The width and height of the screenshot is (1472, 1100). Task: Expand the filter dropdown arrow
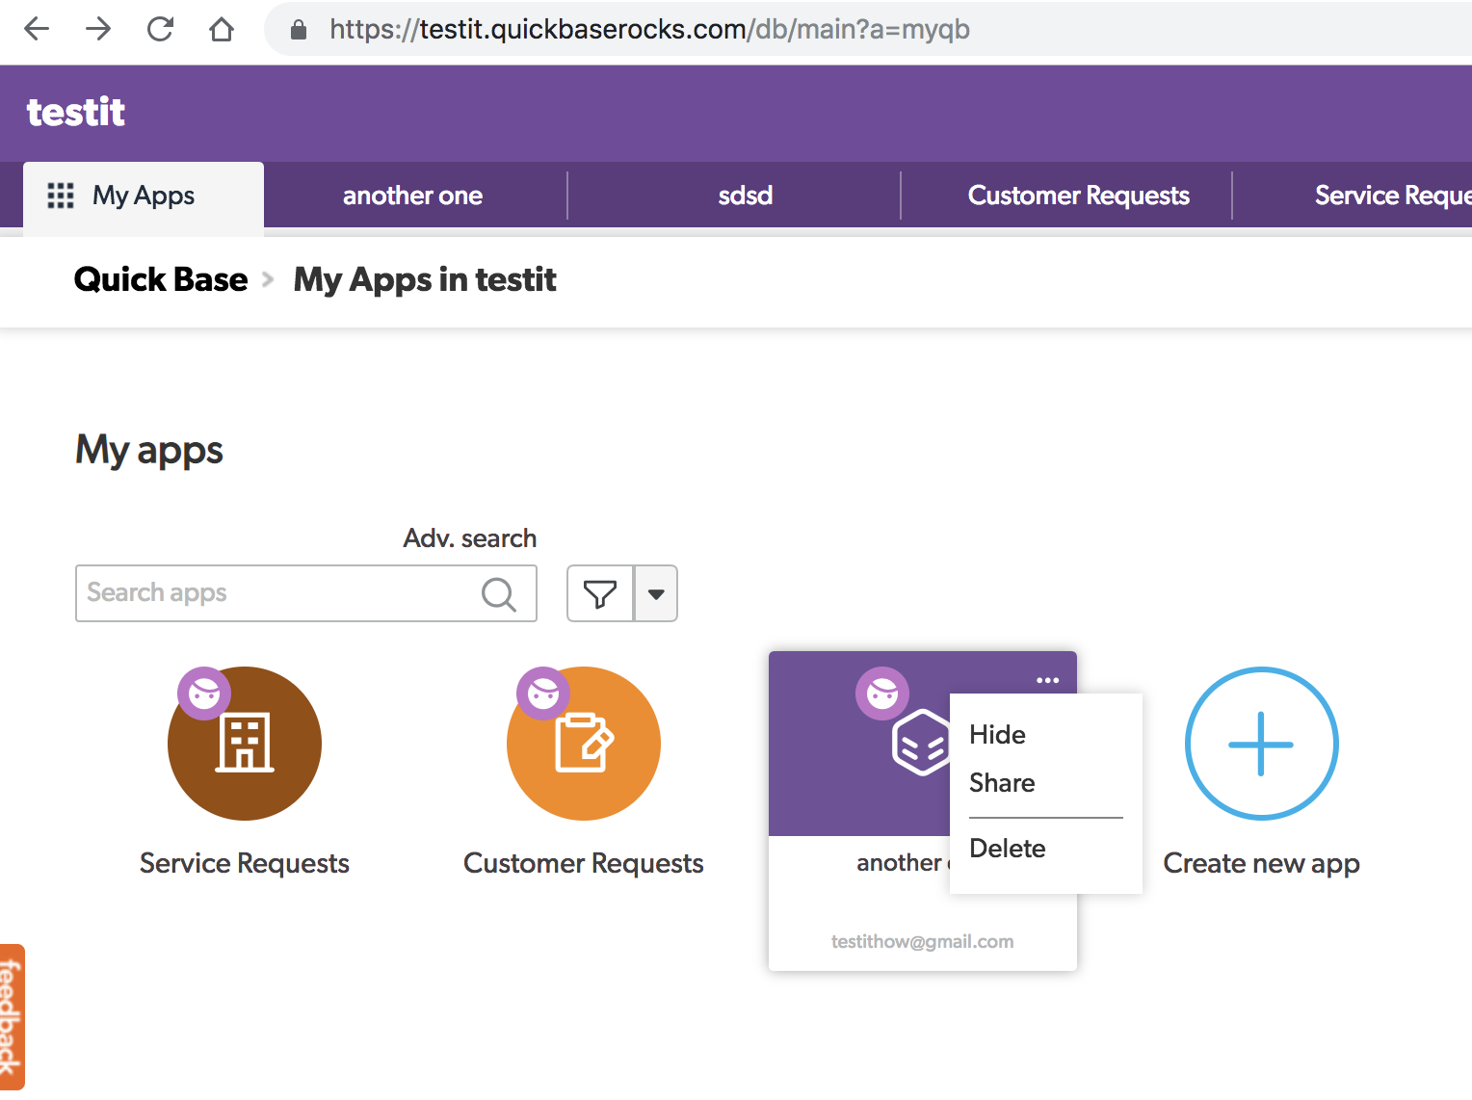[656, 593]
